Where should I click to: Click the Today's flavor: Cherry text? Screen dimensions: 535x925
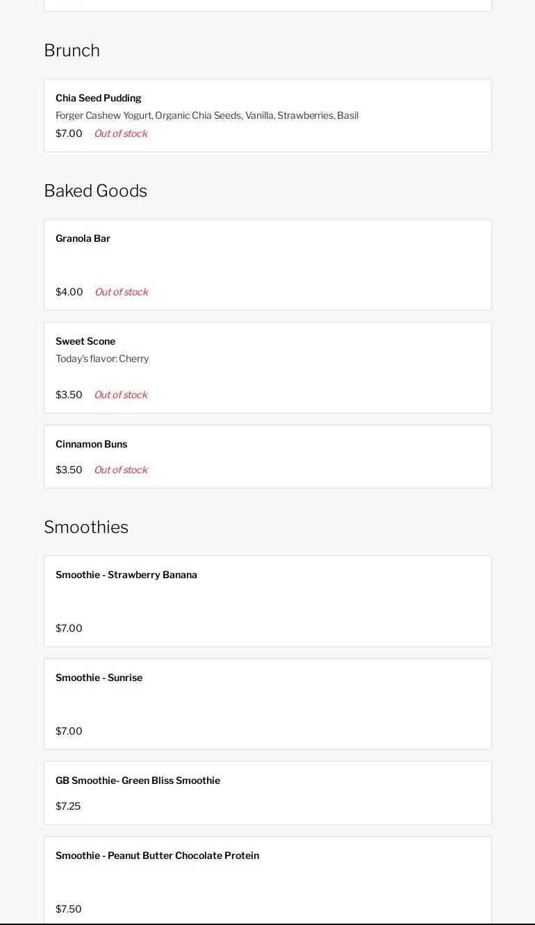pos(102,359)
